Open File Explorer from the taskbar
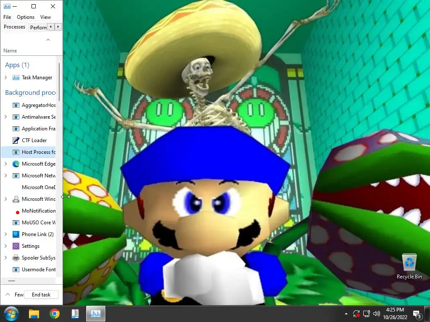 point(34,314)
